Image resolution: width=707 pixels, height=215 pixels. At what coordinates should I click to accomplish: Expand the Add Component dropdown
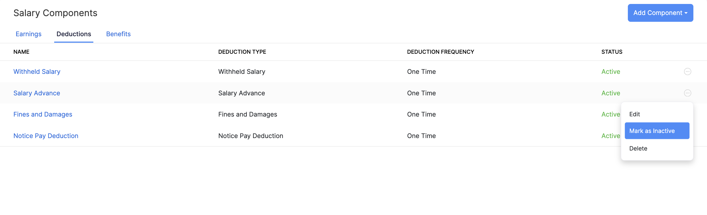tap(660, 13)
